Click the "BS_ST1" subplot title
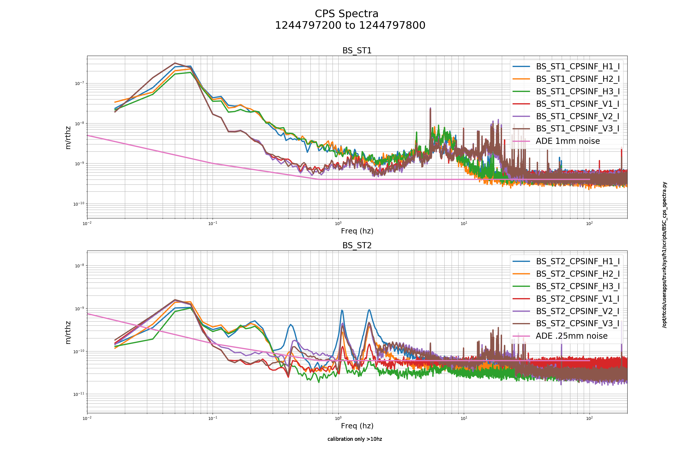The width and height of the screenshot is (697, 464). (x=357, y=50)
